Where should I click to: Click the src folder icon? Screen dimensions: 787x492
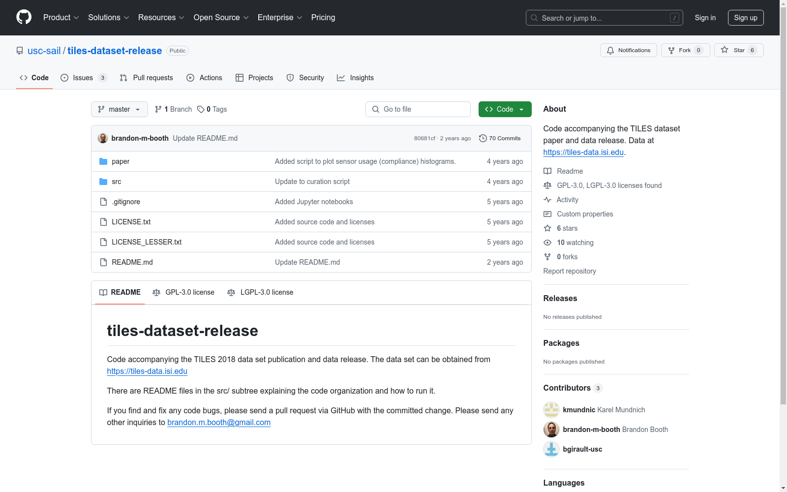(103, 182)
